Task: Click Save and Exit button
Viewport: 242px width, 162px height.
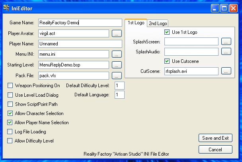Action: click(x=215, y=138)
